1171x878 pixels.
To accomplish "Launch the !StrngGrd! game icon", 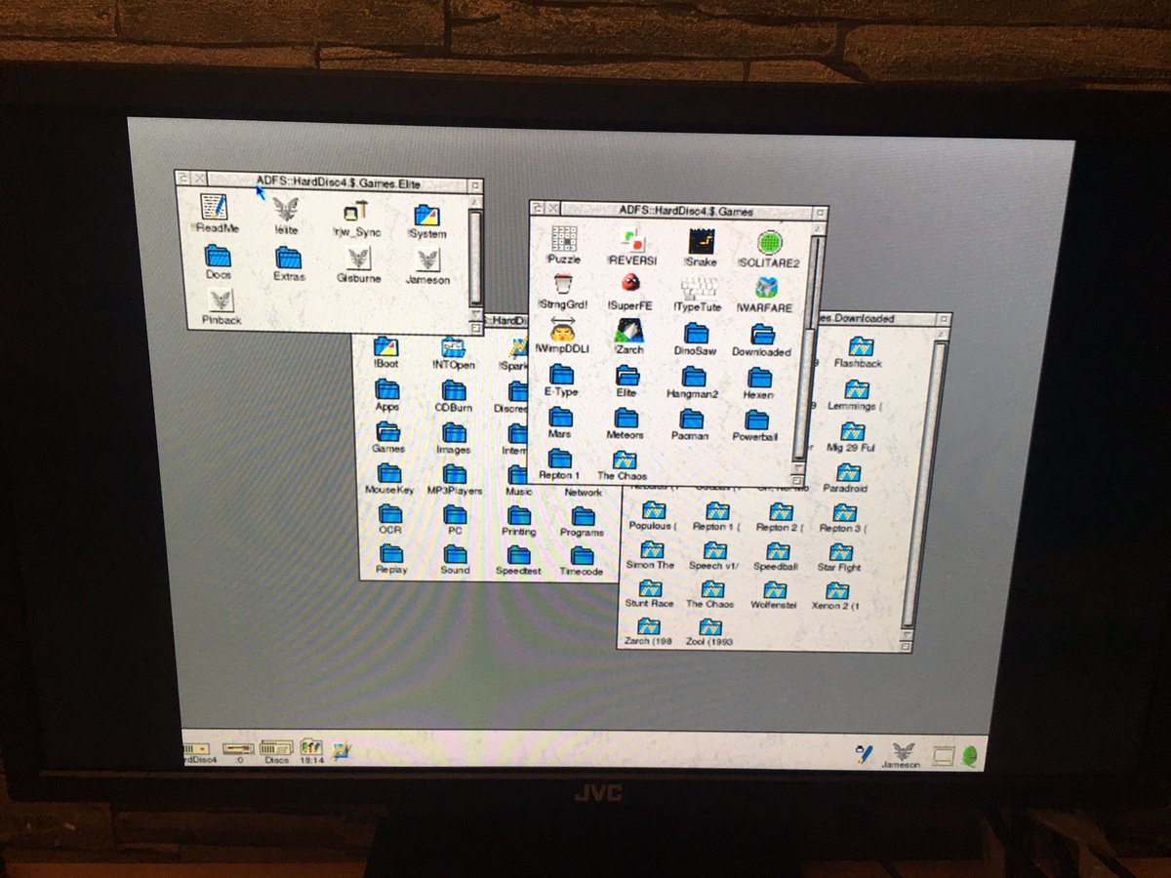I will [x=563, y=284].
